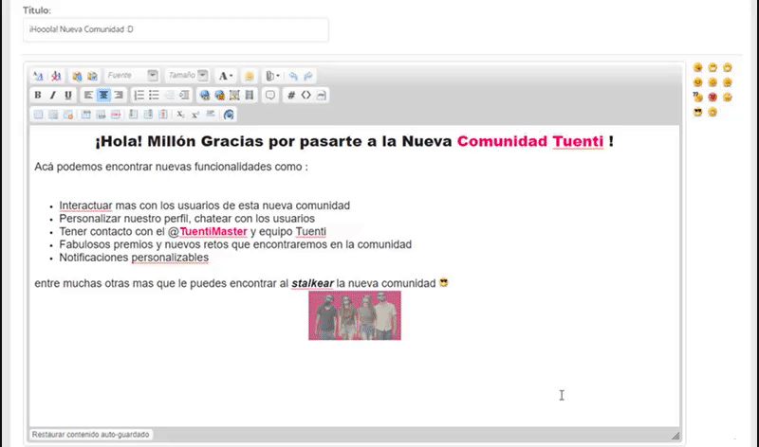
Task: Click the pink TuentiMaster mention text
Action: coord(213,231)
